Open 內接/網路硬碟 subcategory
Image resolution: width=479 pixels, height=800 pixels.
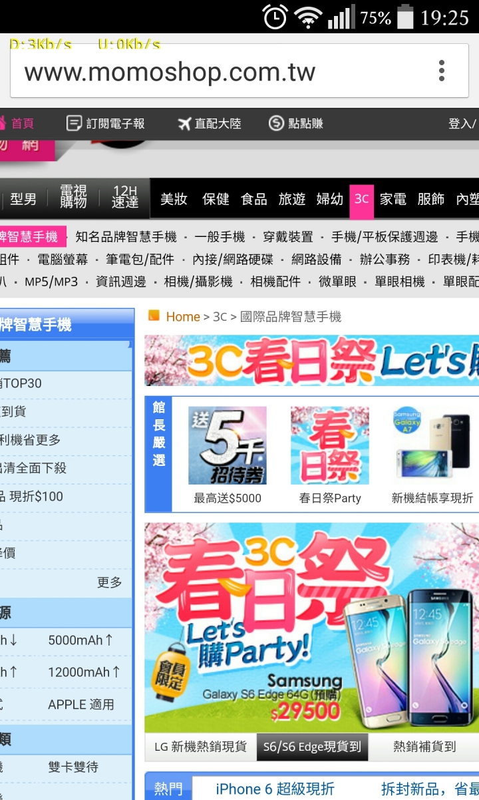click(x=233, y=260)
